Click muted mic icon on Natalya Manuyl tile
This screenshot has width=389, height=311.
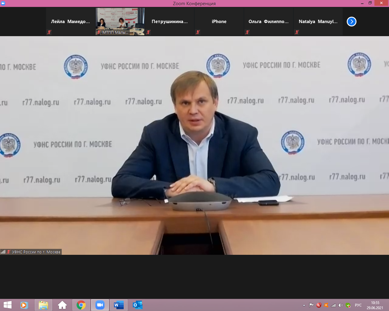click(x=297, y=32)
